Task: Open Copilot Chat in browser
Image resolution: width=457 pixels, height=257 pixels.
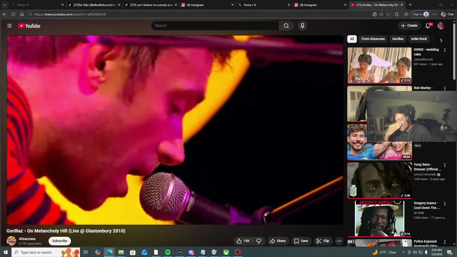Action: (447, 14)
